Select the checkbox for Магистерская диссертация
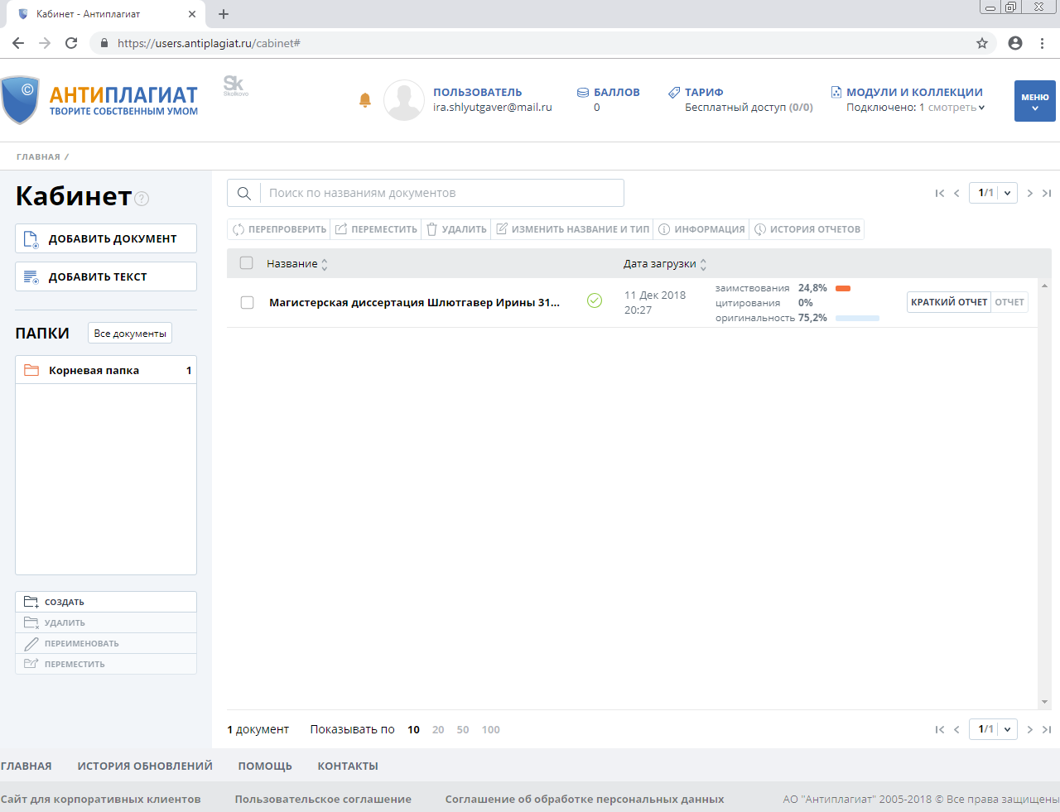1060x812 pixels. (x=247, y=302)
